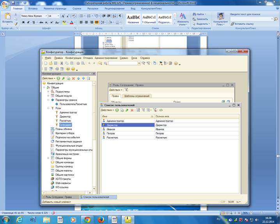Click red delete icon in configuration panel
This screenshot has height=224, width=280.
point(73,78)
